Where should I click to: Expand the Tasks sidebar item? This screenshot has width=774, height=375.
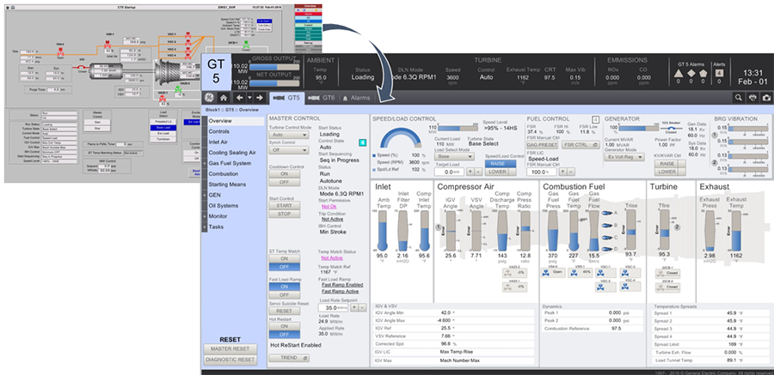click(204, 227)
